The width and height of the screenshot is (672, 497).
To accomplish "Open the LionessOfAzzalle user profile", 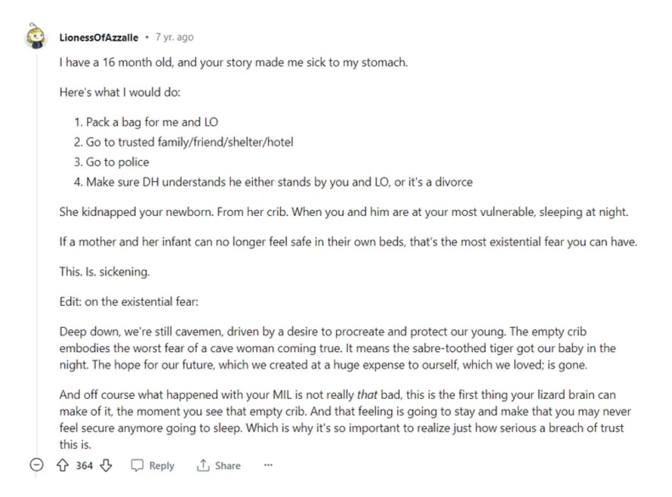I will (x=98, y=37).
